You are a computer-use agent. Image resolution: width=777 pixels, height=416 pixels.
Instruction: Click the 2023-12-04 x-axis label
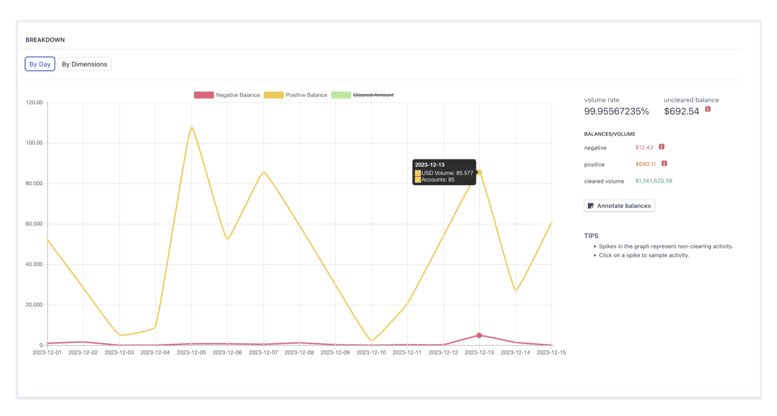point(155,352)
